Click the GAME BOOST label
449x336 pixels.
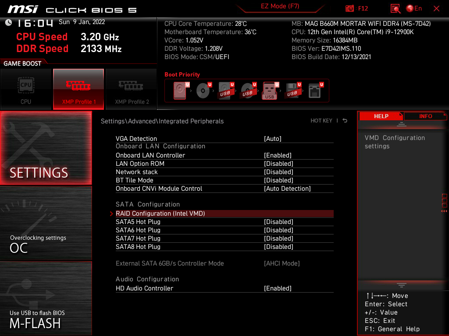pos(22,63)
